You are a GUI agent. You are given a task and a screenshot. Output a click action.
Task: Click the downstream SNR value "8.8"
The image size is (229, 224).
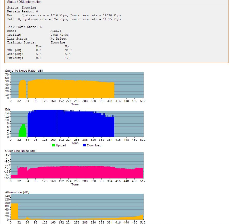point(39,50)
